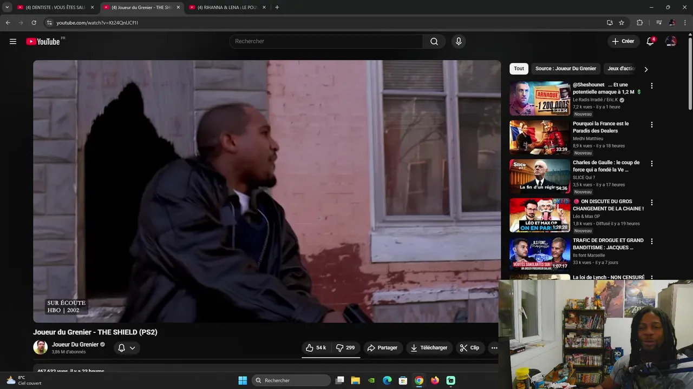
Task: Open Chrome three-dot menu
Action: click(x=685, y=23)
